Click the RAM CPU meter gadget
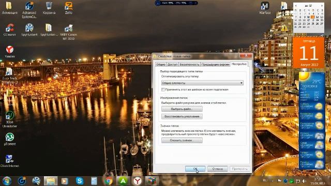The width and height of the screenshot is (331, 186). [x=176, y=3]
